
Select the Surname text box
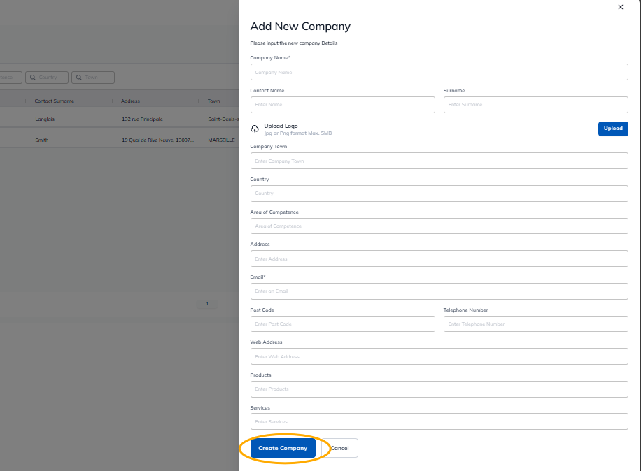(535, 105)
